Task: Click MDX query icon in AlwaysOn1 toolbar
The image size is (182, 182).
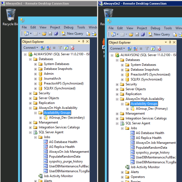Action: [94, 34]
